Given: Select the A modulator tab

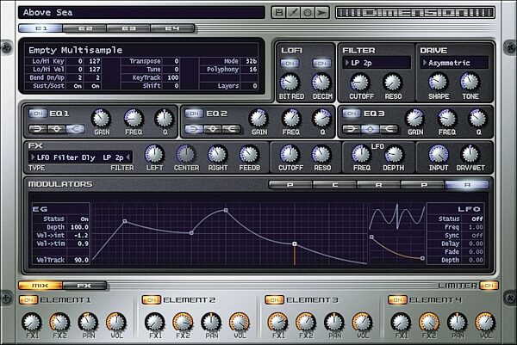Looking at the screenshot, I should click(x=467, y=185).
